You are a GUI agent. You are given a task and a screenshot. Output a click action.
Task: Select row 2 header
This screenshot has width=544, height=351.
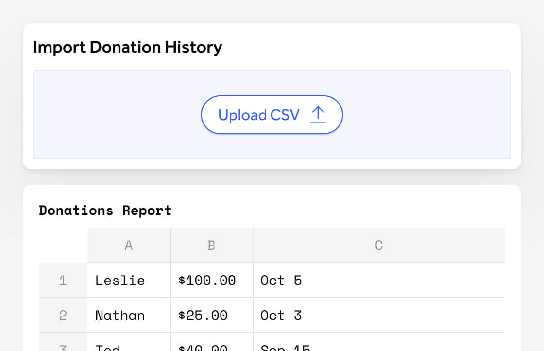[x=63, y=316]
